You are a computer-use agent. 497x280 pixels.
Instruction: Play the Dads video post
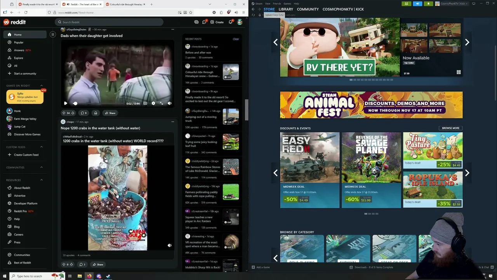pyautogui.click(x=65, y=103)
